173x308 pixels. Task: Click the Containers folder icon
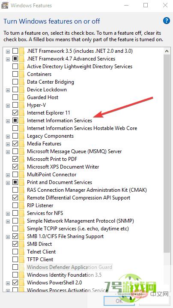21,74
